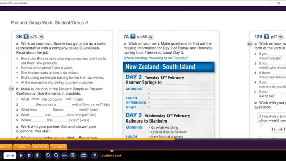Click 'Bonnie earns about £400 a week.'
The image size is (286, 161).
tap(46, 68)
